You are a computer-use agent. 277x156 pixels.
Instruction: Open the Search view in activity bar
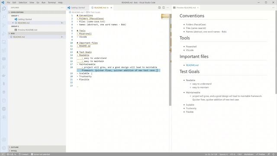(4, 17)
